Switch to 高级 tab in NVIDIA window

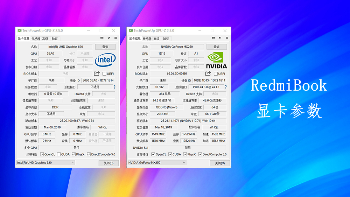[x=157, y=39]
